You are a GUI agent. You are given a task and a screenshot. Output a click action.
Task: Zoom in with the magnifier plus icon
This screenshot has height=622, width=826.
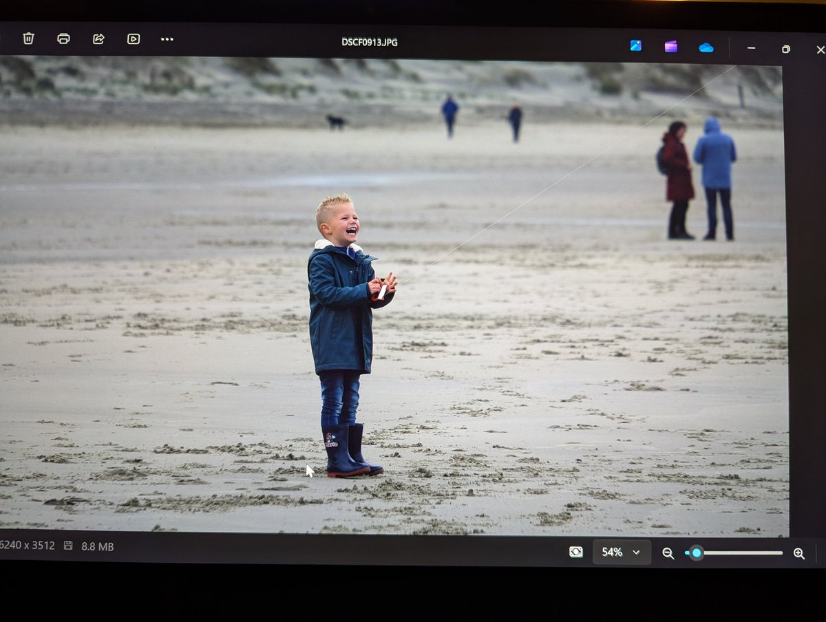pyautogui.click(x=798, y=553)
